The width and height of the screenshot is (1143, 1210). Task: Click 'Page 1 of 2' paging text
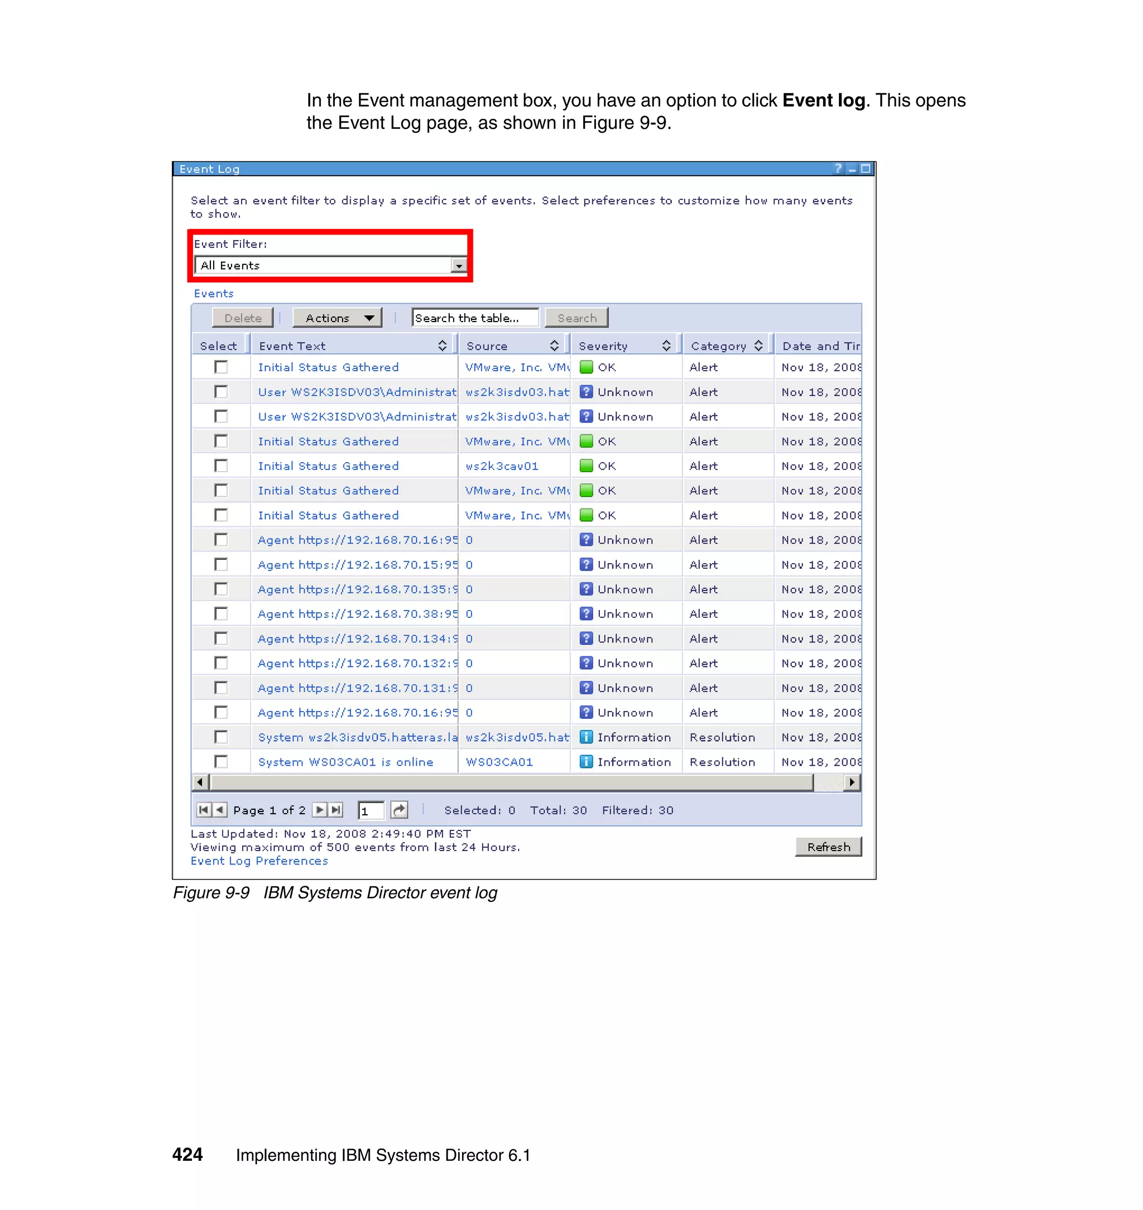[x=270, y=810]
